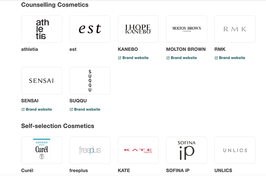Screen dimensions: 266x176
Task: Select the est brand logo card
Action: click(90, 29)
